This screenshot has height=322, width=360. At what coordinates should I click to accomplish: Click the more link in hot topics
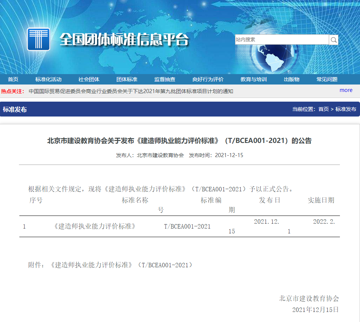click(x=346, y=90)
